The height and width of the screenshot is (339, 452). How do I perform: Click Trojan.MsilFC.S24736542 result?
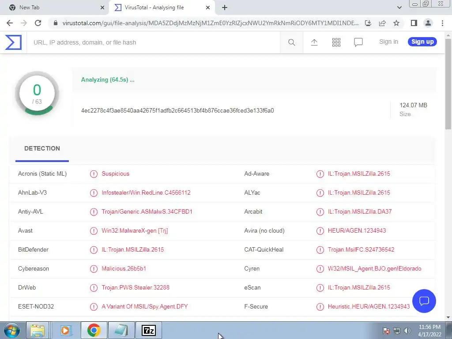[x=361, y=250]
